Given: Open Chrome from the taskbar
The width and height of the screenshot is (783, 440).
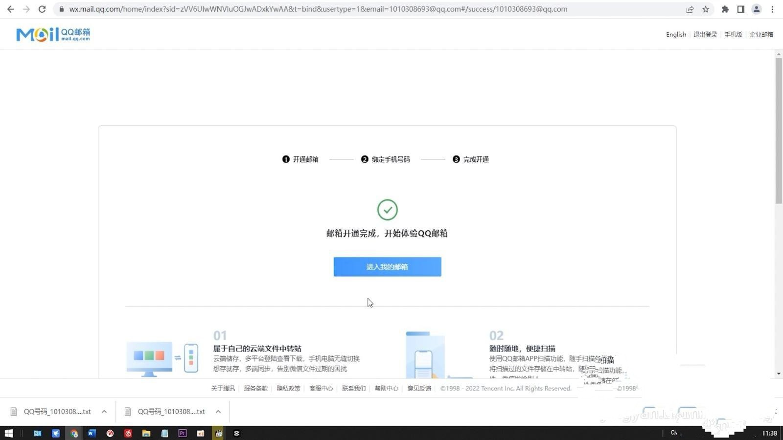Looking at the screenshot, I should (74, 433).
